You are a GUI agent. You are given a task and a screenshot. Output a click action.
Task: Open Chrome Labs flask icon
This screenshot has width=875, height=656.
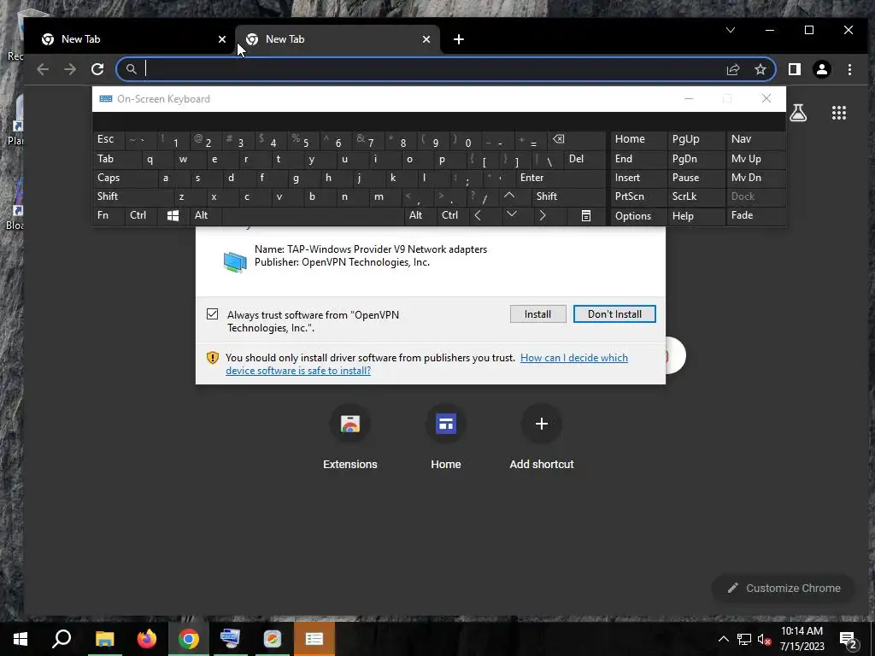(x=798, y=114)
